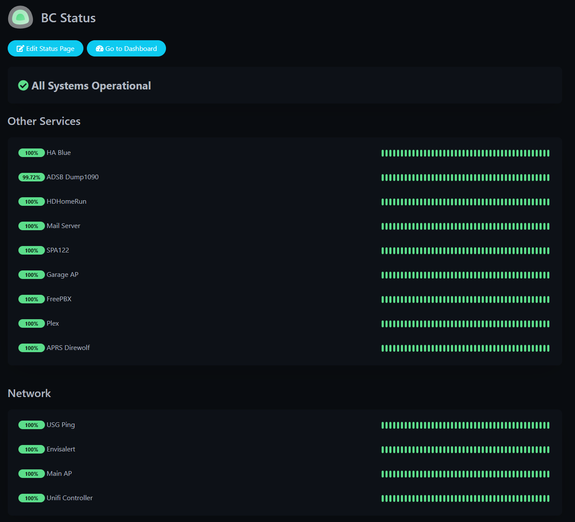Click Unifi Controller monitor name
The height and width of the screenshot is (522, 575).
[x=70, y=498]
